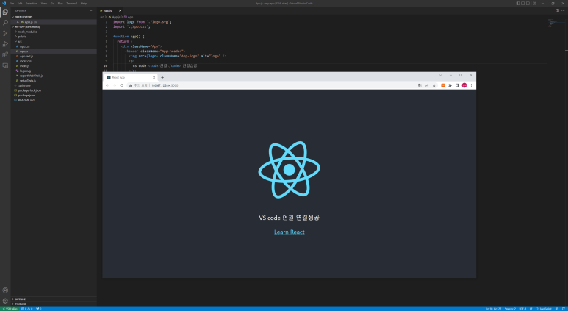Split the editor to the right
This screenshot has width=568, height=311.
click(x=557, y=10)
